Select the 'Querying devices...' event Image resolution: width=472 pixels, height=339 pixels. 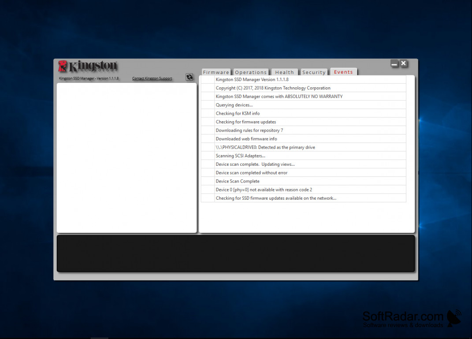click(303, 105)
